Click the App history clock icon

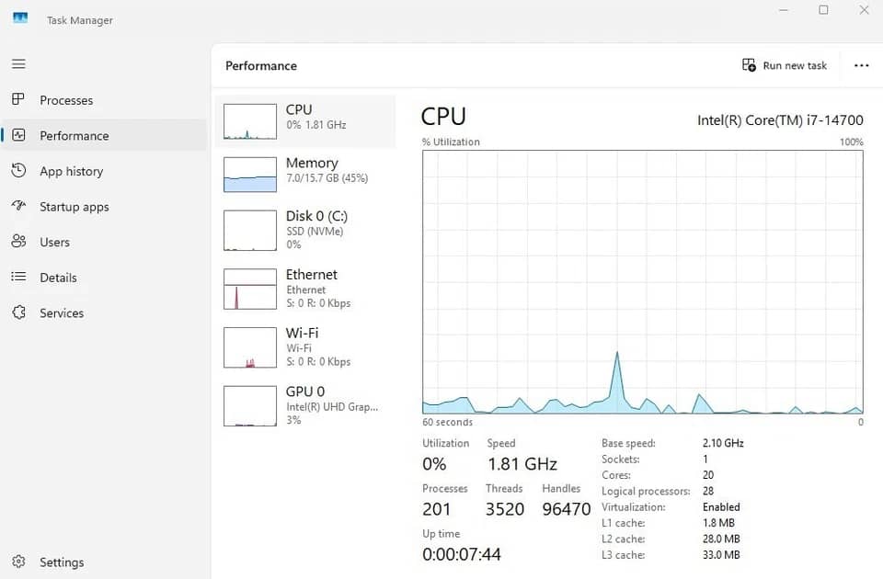[18, 171]
